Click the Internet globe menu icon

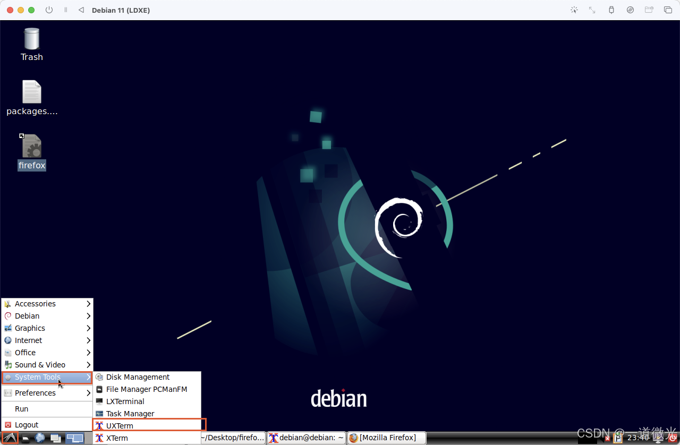pyautogui.click(x=8, y=340)
